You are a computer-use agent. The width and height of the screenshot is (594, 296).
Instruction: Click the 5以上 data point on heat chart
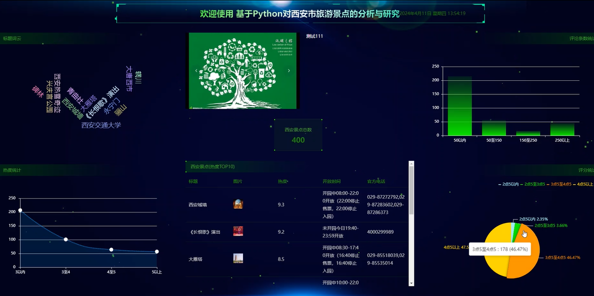pos(157,252)
